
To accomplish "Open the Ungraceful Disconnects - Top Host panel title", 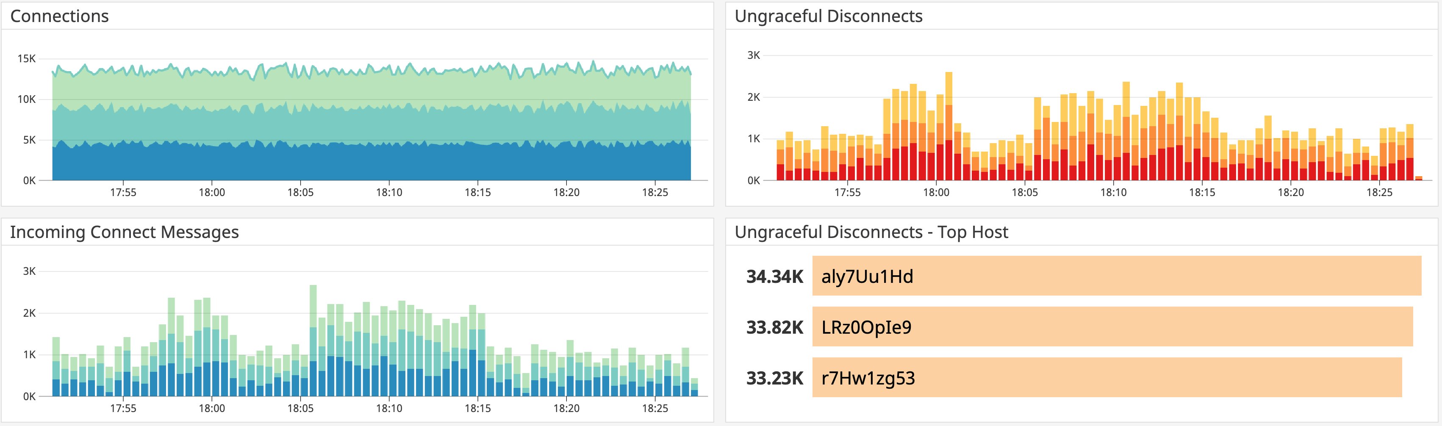I will 871,232.
